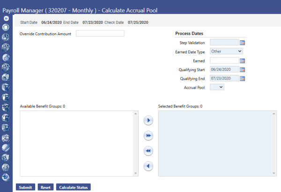Click the Step Validation date field
The image size is (281, 192).
coord(224,42)
